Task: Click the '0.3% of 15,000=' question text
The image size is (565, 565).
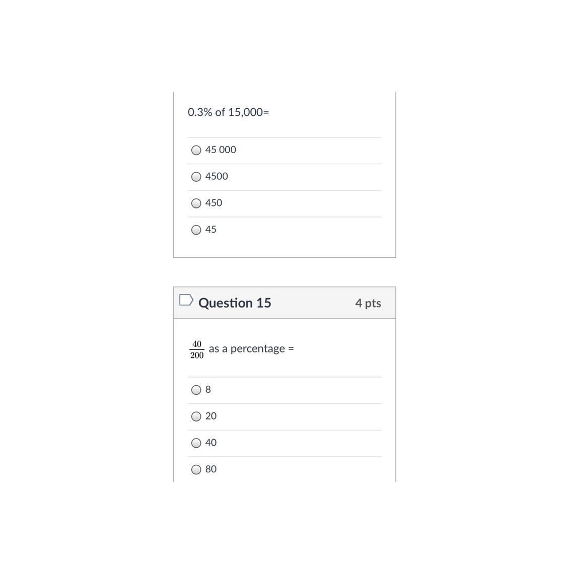Action: click(x=228, y=112)
